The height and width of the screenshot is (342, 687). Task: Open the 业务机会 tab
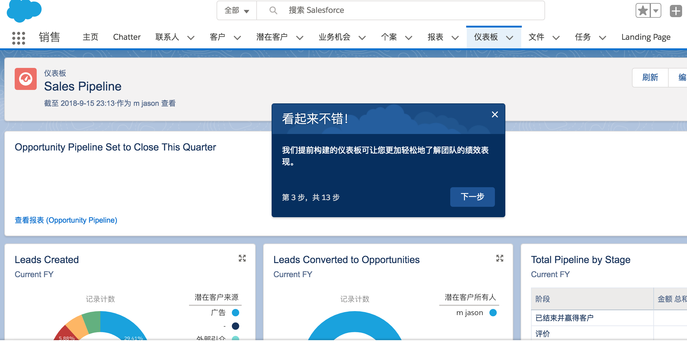click(x=335, y=37)
